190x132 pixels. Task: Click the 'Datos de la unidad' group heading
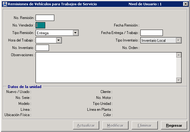click(25, 86)
